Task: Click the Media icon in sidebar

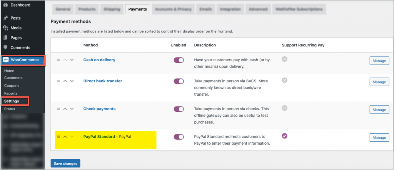Action: [x=6, y=28]
